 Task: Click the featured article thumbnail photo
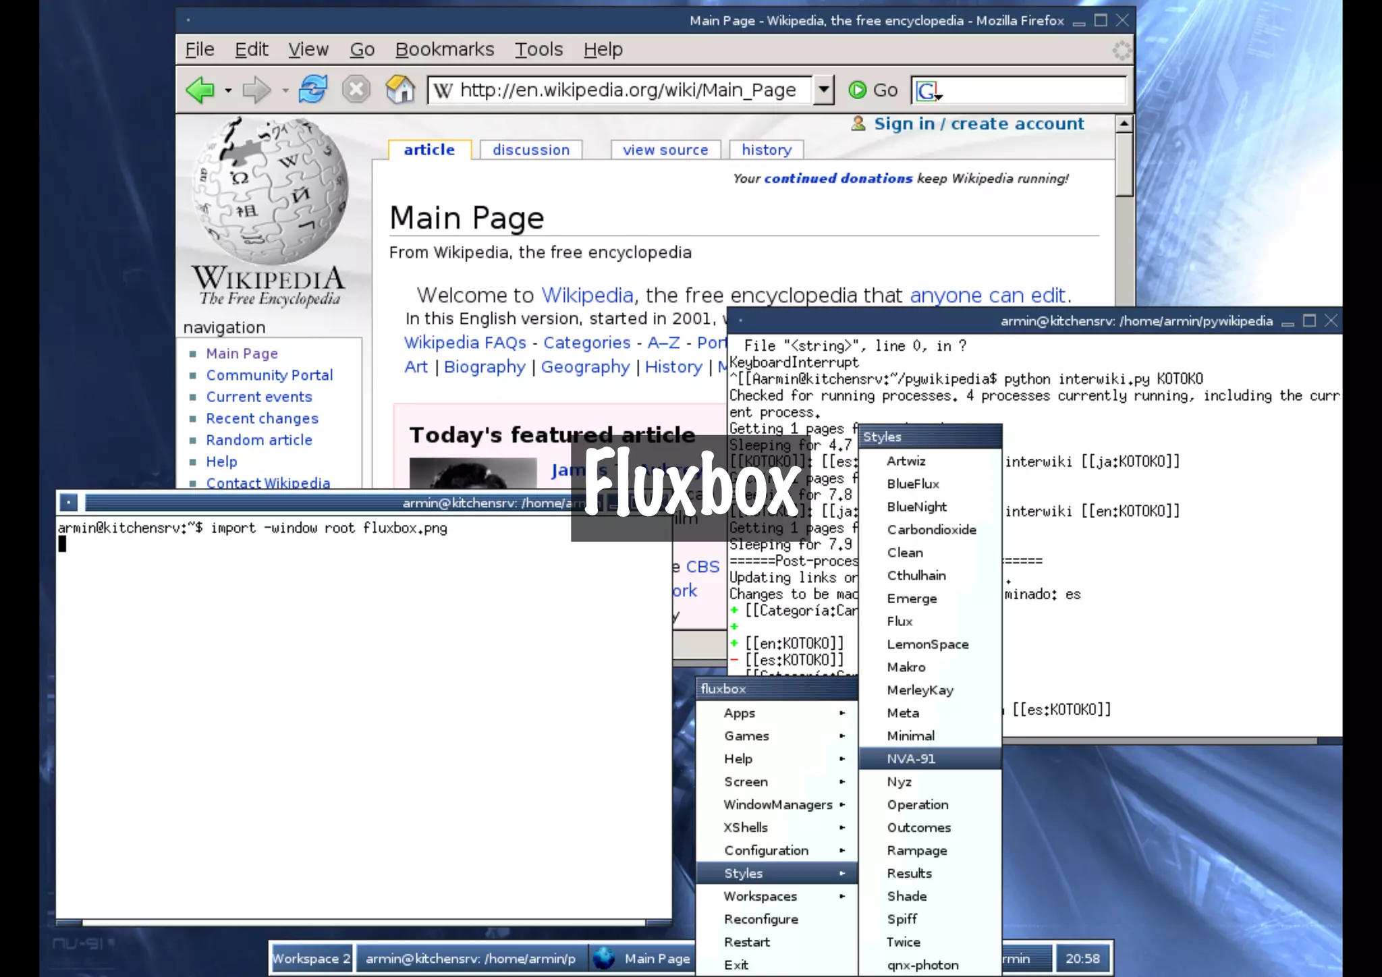473,473
